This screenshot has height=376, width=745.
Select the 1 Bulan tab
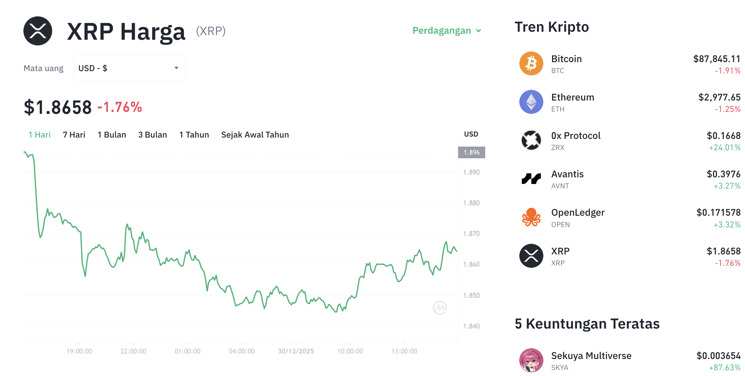[x=111, y=135]
